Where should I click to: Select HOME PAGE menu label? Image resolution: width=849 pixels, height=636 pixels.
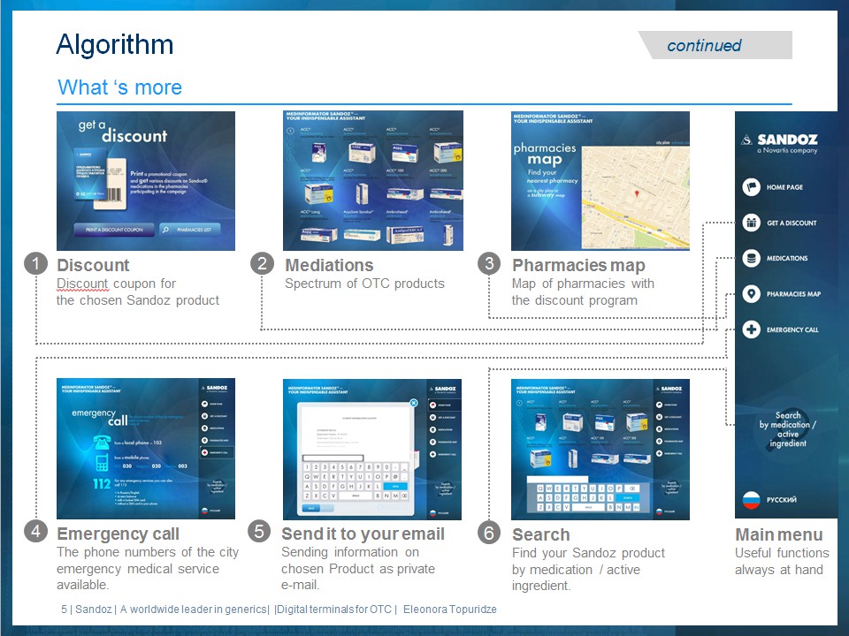point(784,187)
